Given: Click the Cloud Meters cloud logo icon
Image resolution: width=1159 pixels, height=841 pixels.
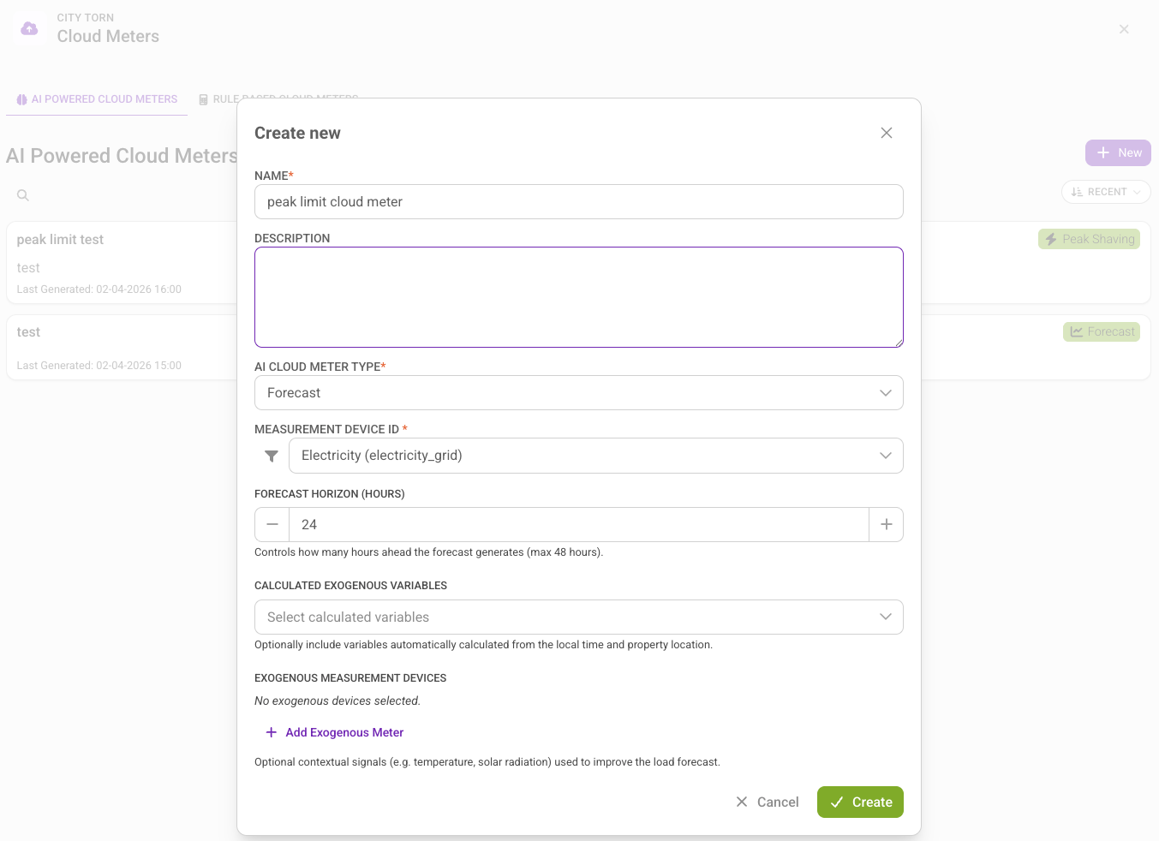Looking at the screenshot, I should 29,28.
